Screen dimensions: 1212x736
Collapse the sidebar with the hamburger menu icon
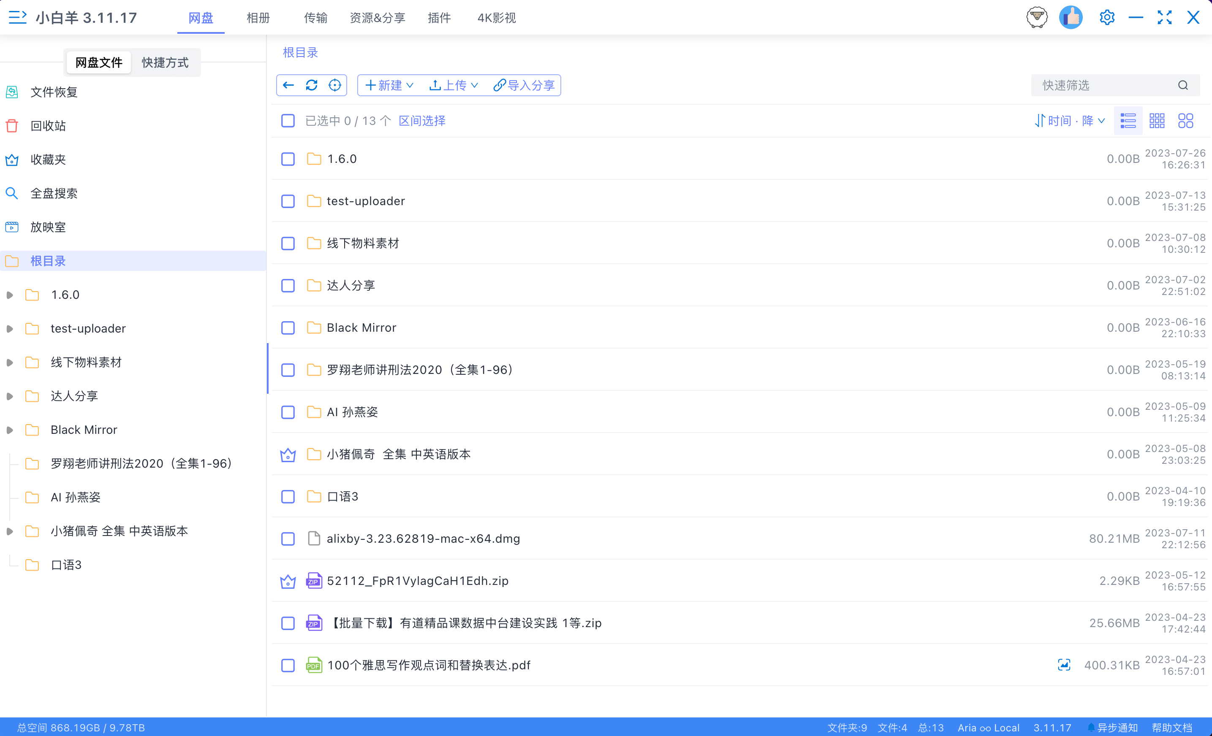pos(17,17)
